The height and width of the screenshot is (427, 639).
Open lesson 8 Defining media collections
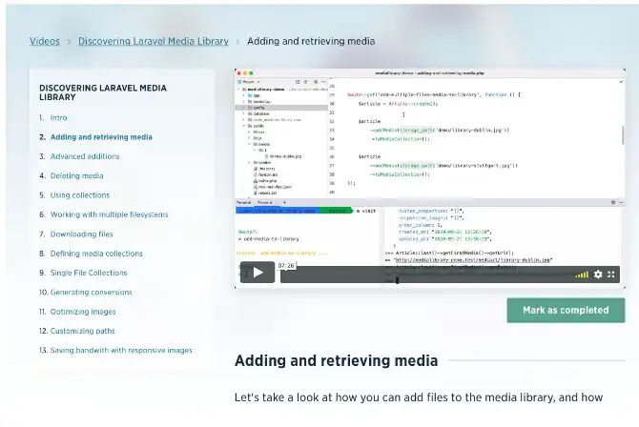tap(96, 254)
